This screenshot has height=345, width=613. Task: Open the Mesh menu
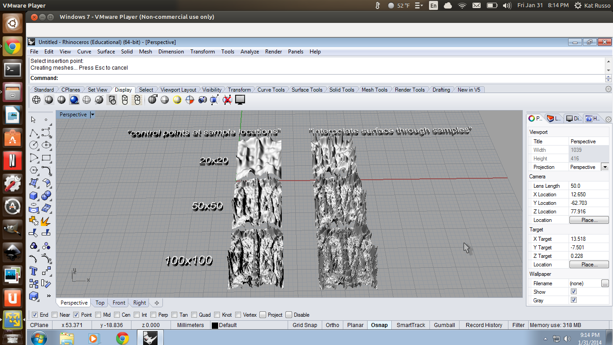click(145, 52)
